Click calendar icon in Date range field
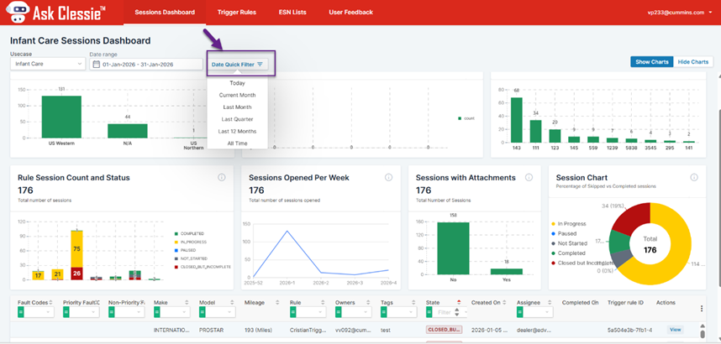Viewport: 721px width, 344px height. 97,64
